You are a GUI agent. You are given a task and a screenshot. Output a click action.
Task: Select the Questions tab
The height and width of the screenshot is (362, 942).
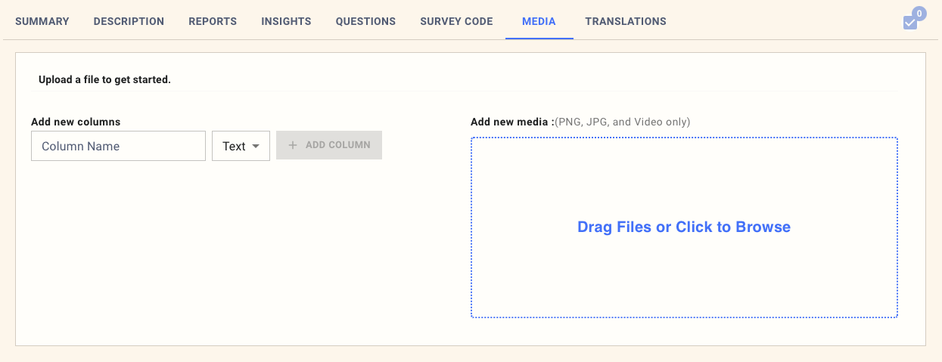(x=365, y=21)
